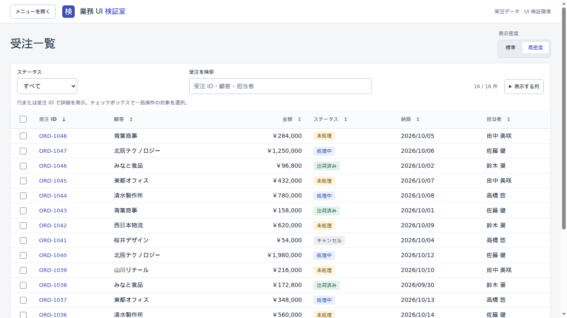The height and width of the screenshot is (318, 567).
Task: Click customer 山川リテール
Action: [x=131, y=270]
